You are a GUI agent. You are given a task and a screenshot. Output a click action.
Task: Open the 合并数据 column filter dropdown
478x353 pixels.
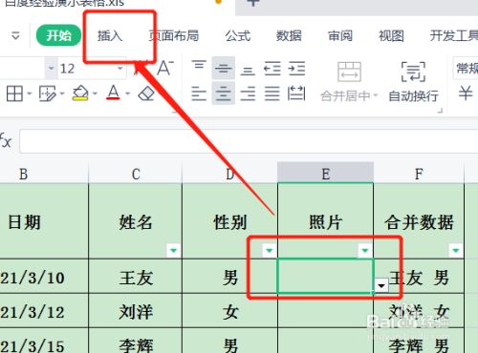pyautogui.click(x=456, y=250)
